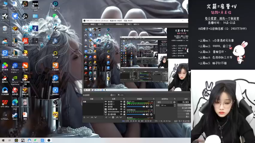
Task: Pop out the Scenes dock panel
Action: pyautogui.click(x=102, y=99)
